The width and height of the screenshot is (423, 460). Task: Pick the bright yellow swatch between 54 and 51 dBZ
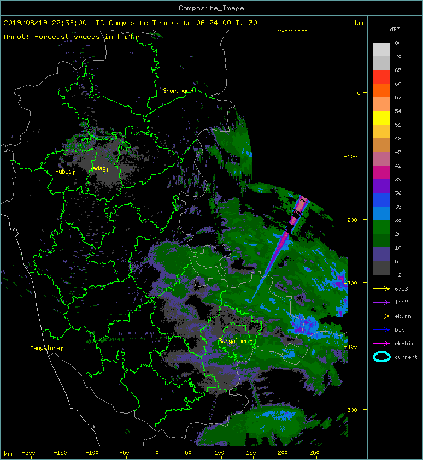381,117
